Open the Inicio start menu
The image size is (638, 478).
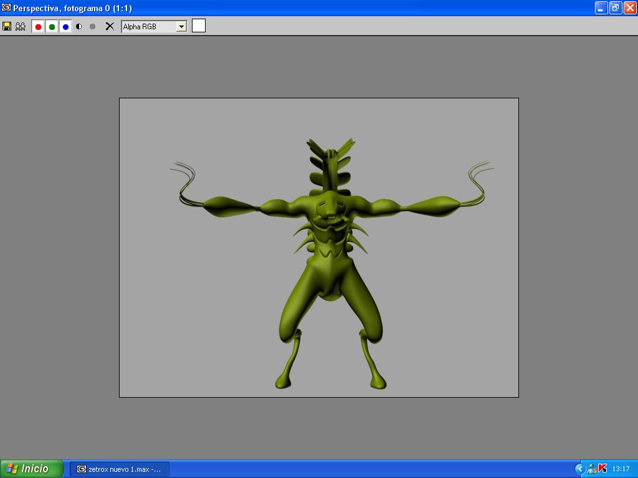point(32,469)
